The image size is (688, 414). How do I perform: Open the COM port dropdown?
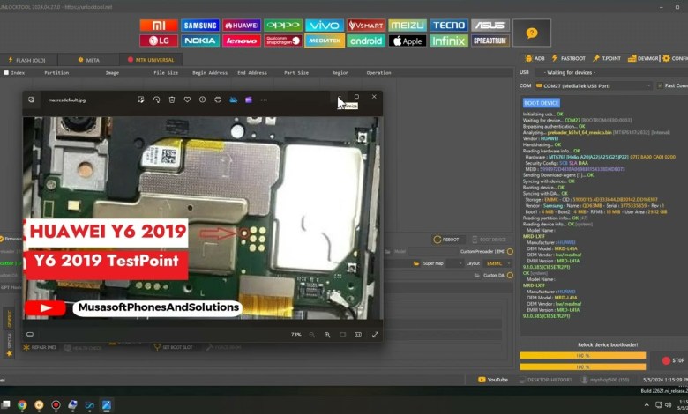tap(582, 85)
